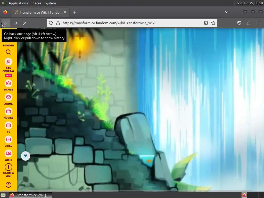Go forward one page in browser
This screenshot has width=264, height=198.
pyautogui.click(x=15, y=23)
